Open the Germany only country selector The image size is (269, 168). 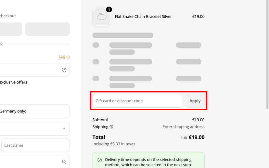[x=34, y=111]
